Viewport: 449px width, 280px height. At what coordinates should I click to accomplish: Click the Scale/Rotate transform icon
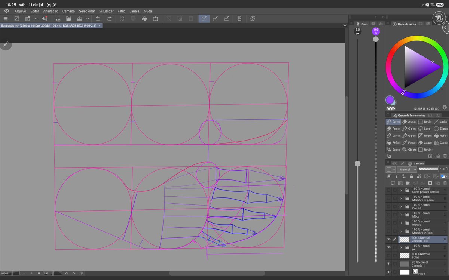pyautogui.click(x=156, y=18)
